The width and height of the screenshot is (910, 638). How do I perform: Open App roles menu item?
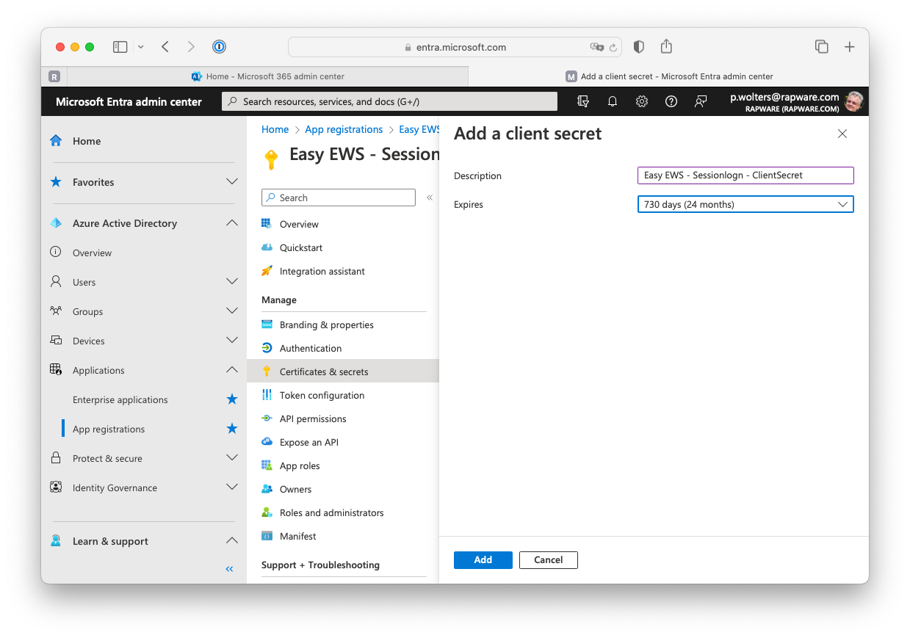point(300,465)
